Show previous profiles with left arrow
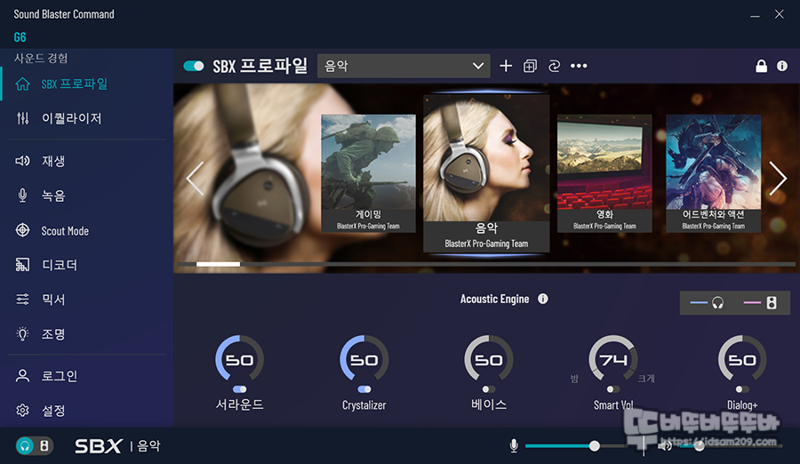This screenshot has height=464, width=800. pos(195,178)
